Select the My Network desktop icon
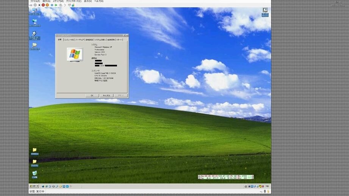349x196 pixels. (x=34, y=23)
